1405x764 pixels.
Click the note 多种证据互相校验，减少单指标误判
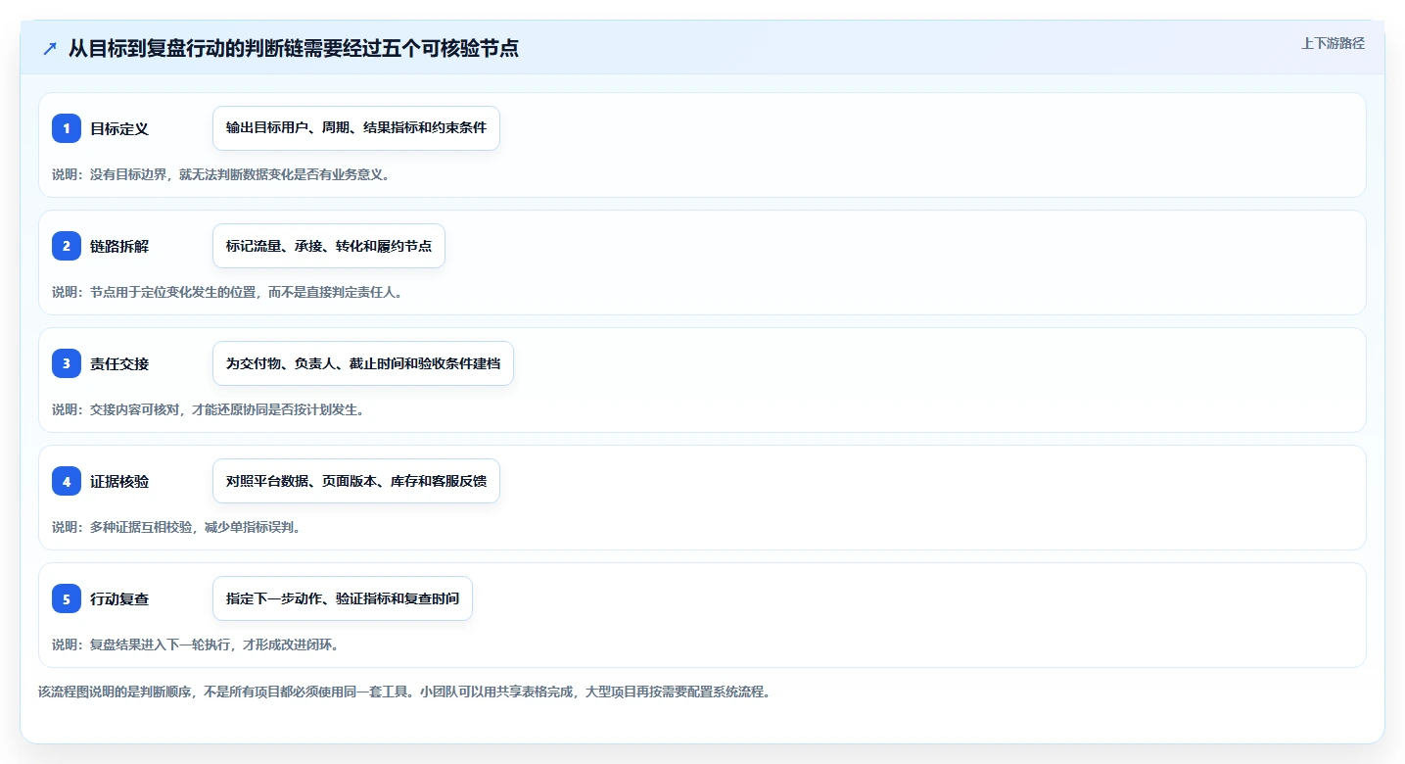(176, 527)
